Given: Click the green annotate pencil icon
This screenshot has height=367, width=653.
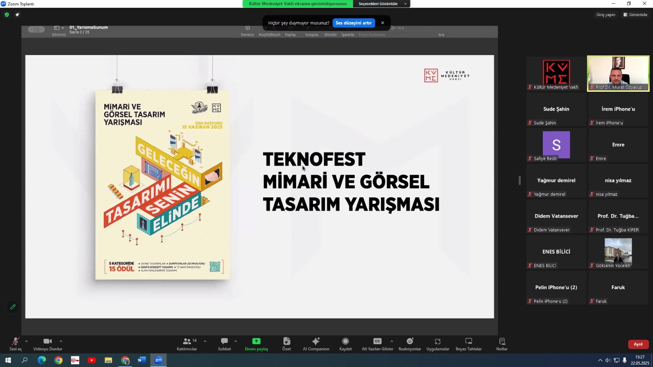Looking at the screenshot, I should (x=13, y=307).
